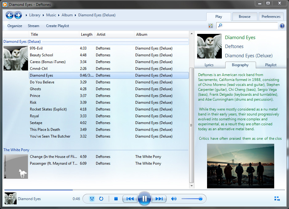The image size is (289, 209).
Task: Select the Diamond Eyes album cover thumbnail in list
Action: coord(16,58)
